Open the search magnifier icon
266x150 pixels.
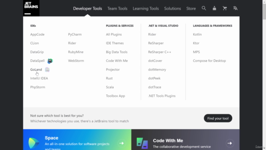204,8
